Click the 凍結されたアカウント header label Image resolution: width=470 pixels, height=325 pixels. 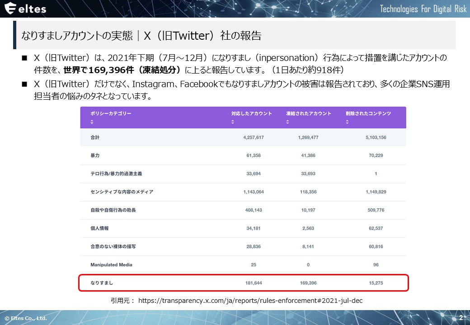point(308,113)
